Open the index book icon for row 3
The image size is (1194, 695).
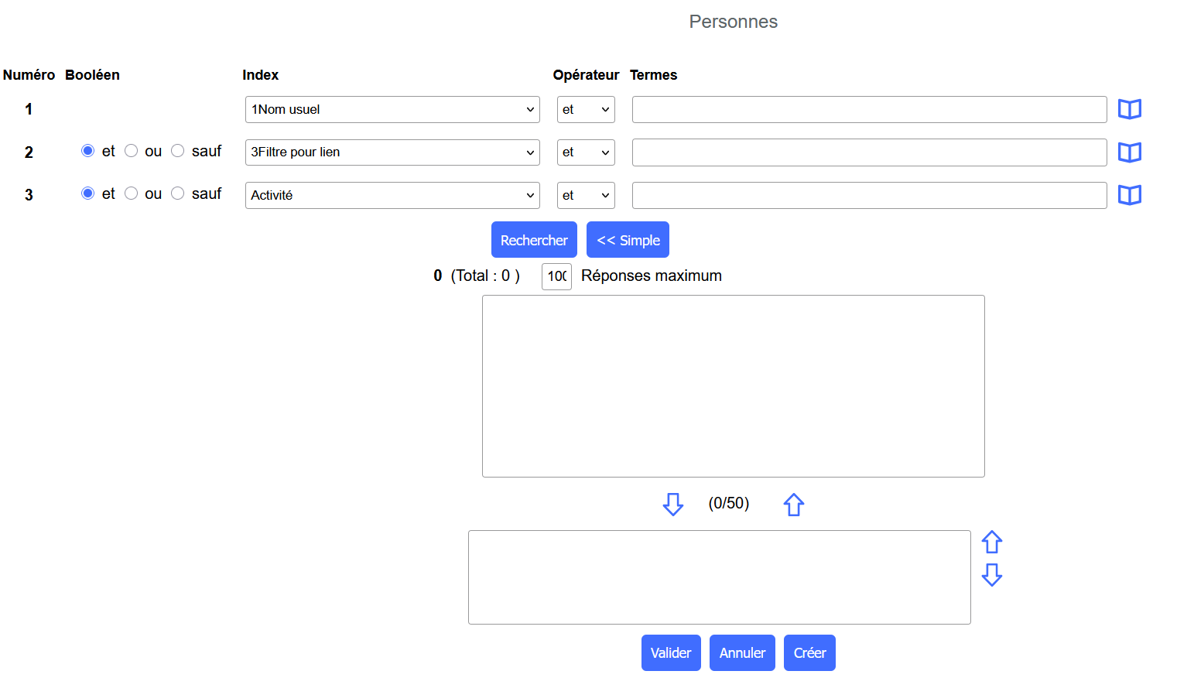coord(1129,195)
